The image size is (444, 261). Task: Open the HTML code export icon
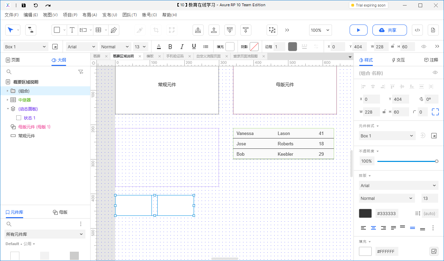(x=417, y=30)
